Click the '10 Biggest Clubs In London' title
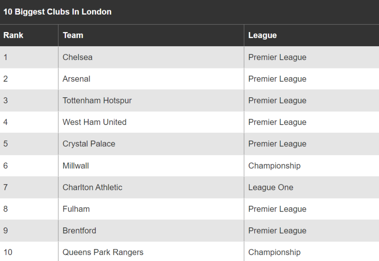This screenshot has width=379, height=261. [x=57, y=11]
